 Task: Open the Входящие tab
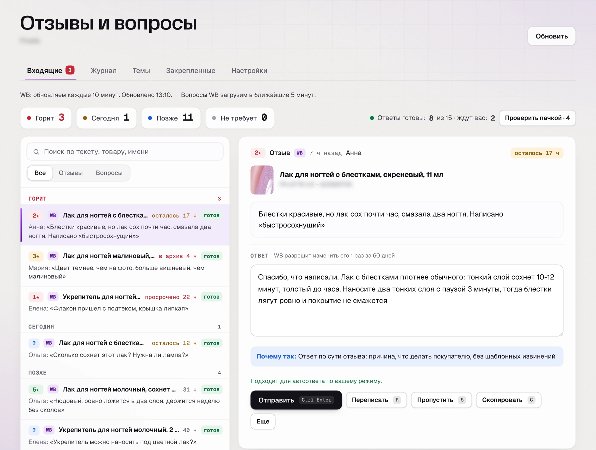point(50,70)
